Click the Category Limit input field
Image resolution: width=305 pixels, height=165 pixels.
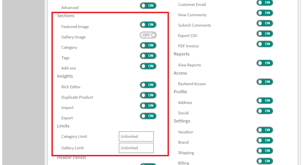[136, 137]
